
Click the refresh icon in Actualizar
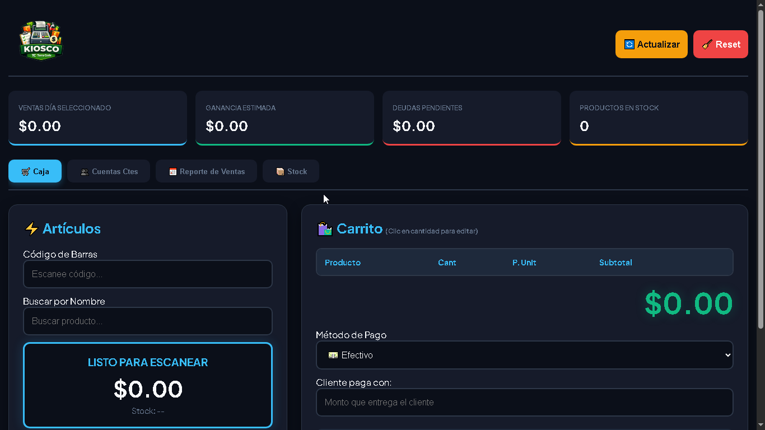coord(629,44)
